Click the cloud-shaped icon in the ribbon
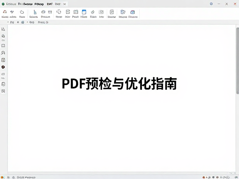 (22, 12)
